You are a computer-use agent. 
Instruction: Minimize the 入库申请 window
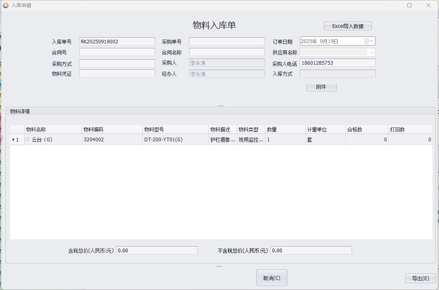(391, 5)
